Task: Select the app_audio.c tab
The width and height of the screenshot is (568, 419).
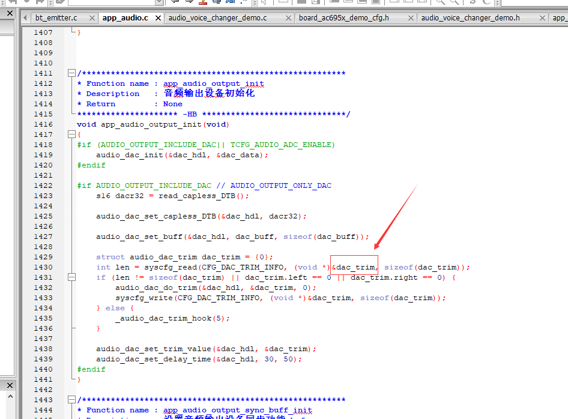Action: (125, 18)
